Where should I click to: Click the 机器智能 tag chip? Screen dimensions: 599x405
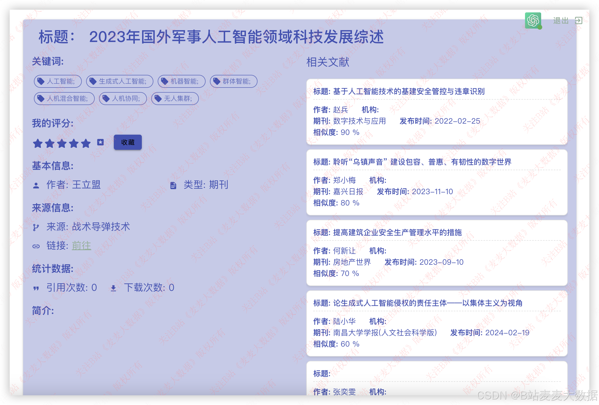coord(182,81)
